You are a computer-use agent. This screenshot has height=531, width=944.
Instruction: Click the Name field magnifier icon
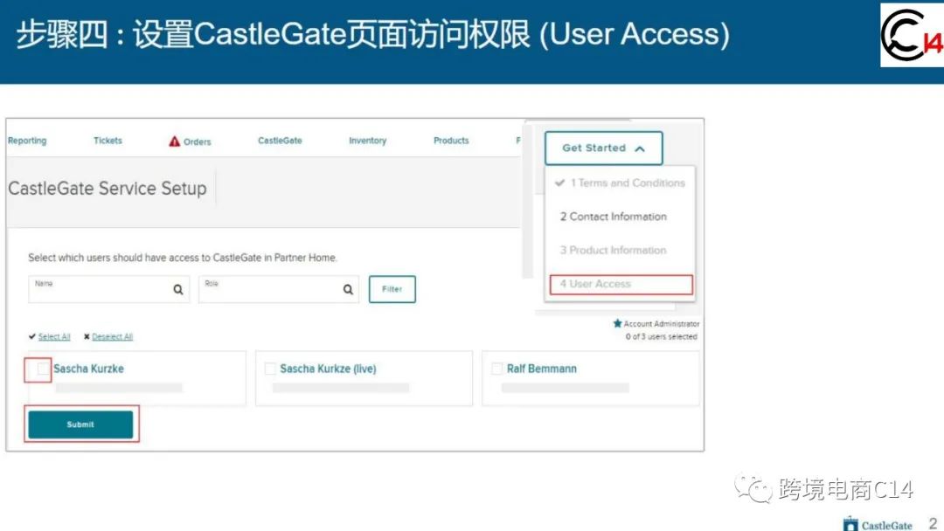178,290
